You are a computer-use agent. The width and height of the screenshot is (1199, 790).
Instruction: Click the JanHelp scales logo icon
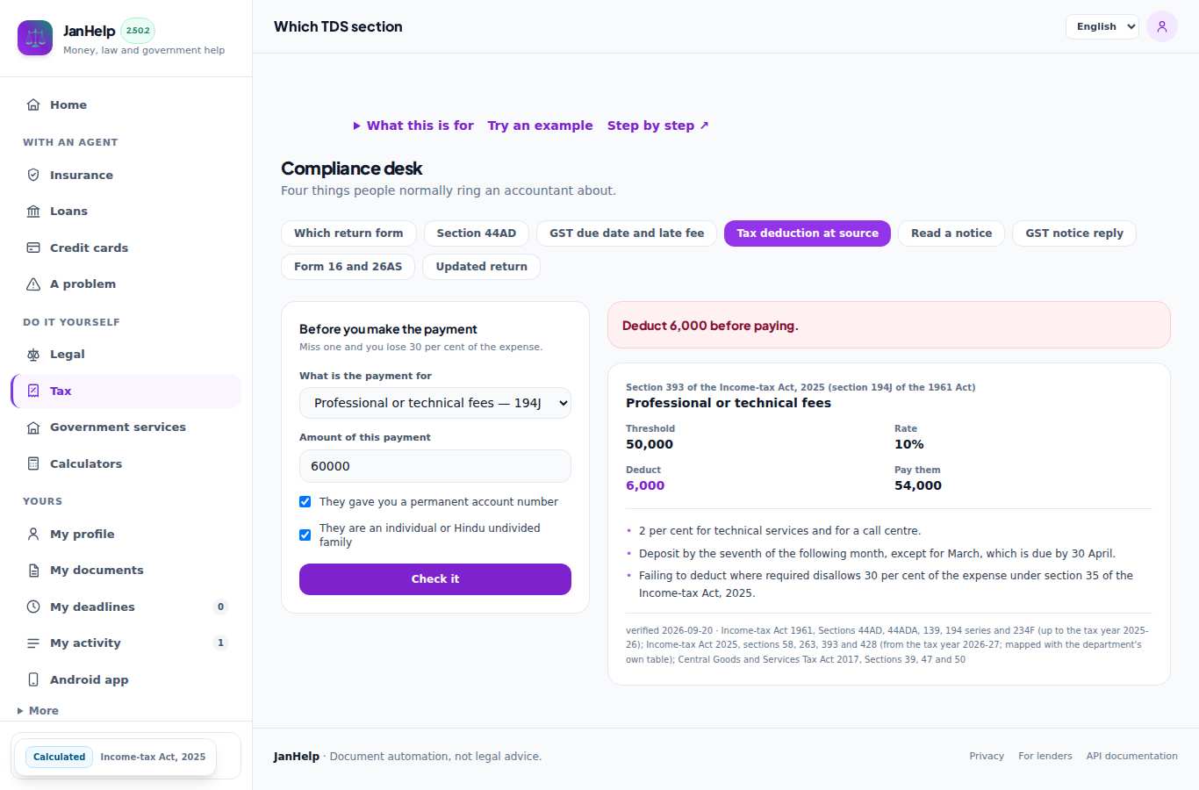[x=35, y=38]
